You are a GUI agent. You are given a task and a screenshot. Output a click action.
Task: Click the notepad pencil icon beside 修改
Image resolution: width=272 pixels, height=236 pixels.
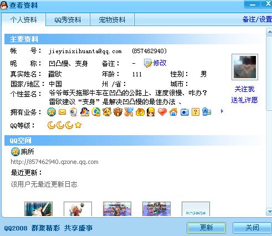[148, 63]
